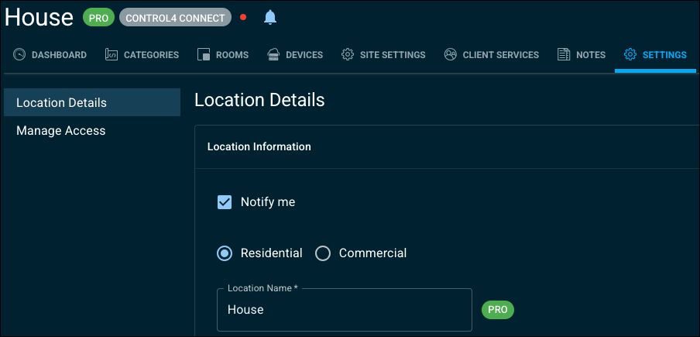This screenshot has width=700, height=337.
Task: Click the Client Services people icon
Action: 451,54
